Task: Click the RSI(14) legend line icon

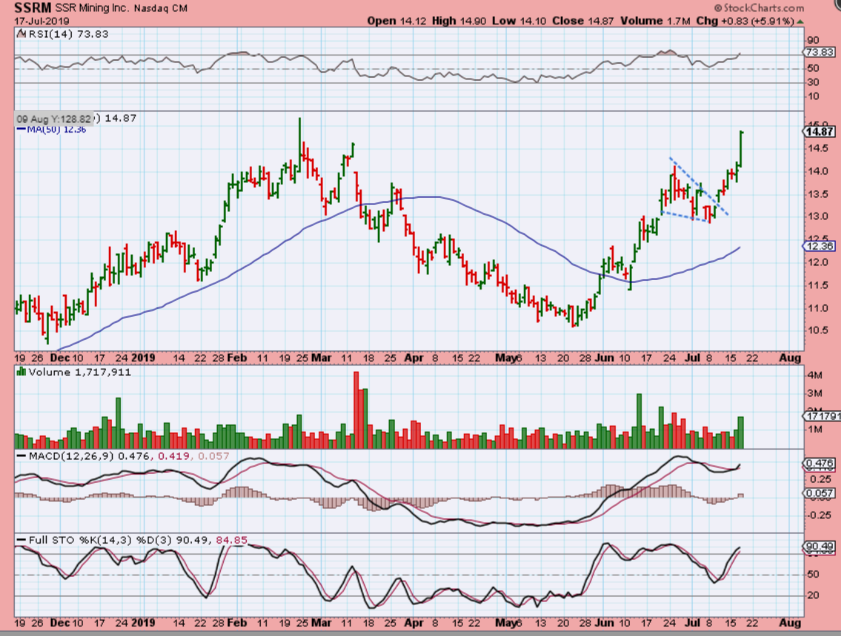Action: (21, 34)
